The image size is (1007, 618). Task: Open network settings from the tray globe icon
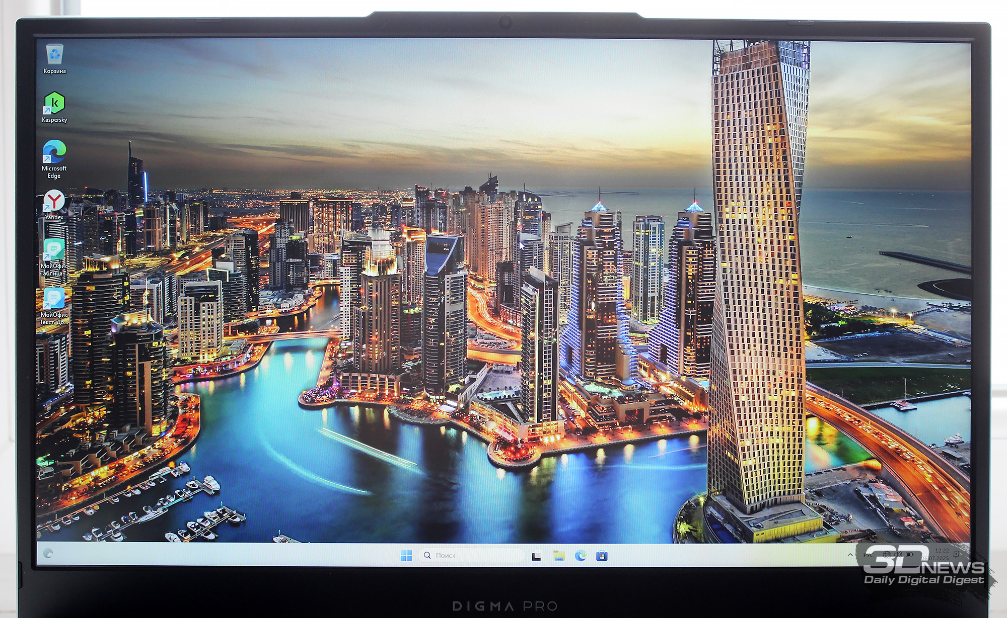[x=887, y=555]
